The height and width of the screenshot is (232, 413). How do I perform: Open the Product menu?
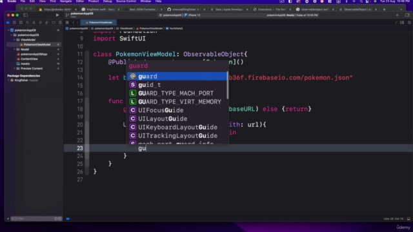(x=93, y=1)
